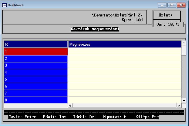The image size is (189, 126).
Task: Click the \Bemutato\UzletPSql_2\ path text
Action: pos(117,15)
